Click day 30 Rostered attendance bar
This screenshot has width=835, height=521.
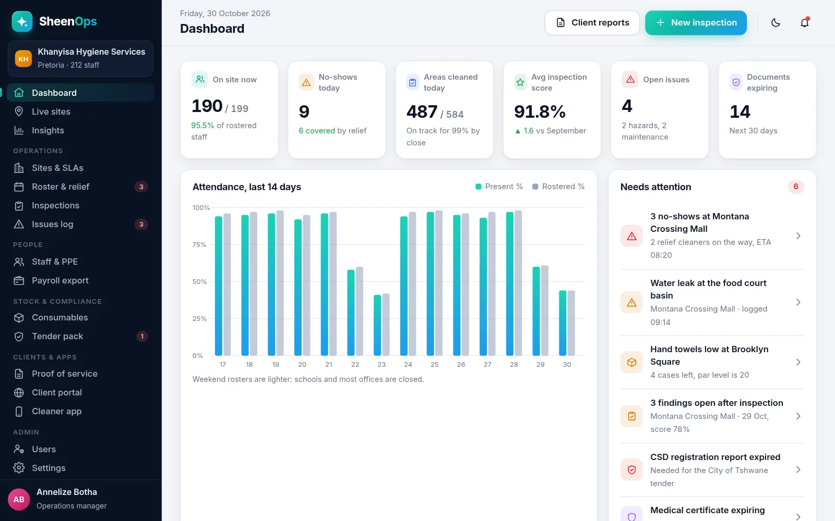[x=571, y=323]
